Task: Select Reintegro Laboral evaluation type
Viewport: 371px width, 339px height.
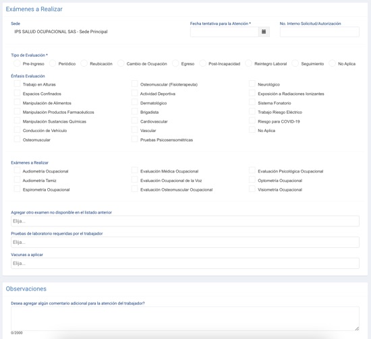Action: coord(248,63)
